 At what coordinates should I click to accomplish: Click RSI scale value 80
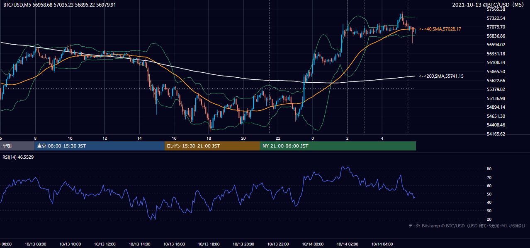(x=489, y=169)
